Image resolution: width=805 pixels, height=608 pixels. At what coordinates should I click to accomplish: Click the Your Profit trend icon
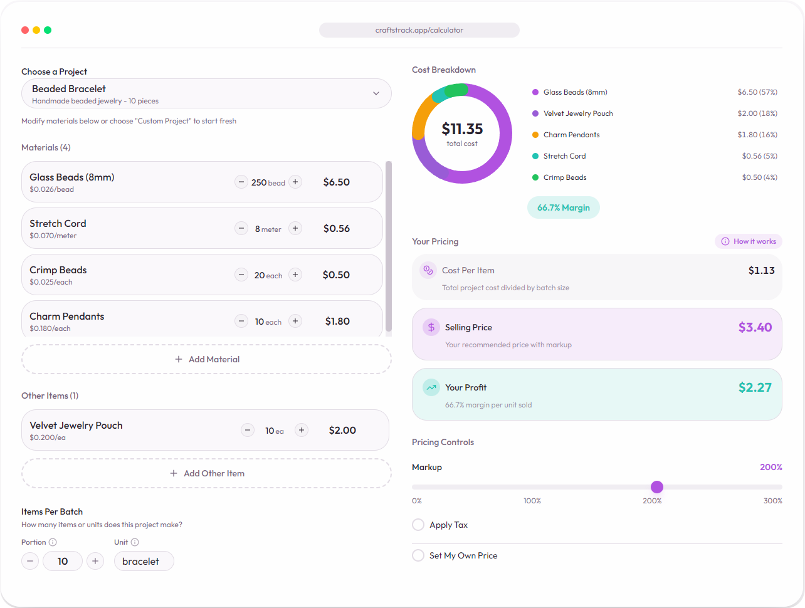tap(431, 387)
